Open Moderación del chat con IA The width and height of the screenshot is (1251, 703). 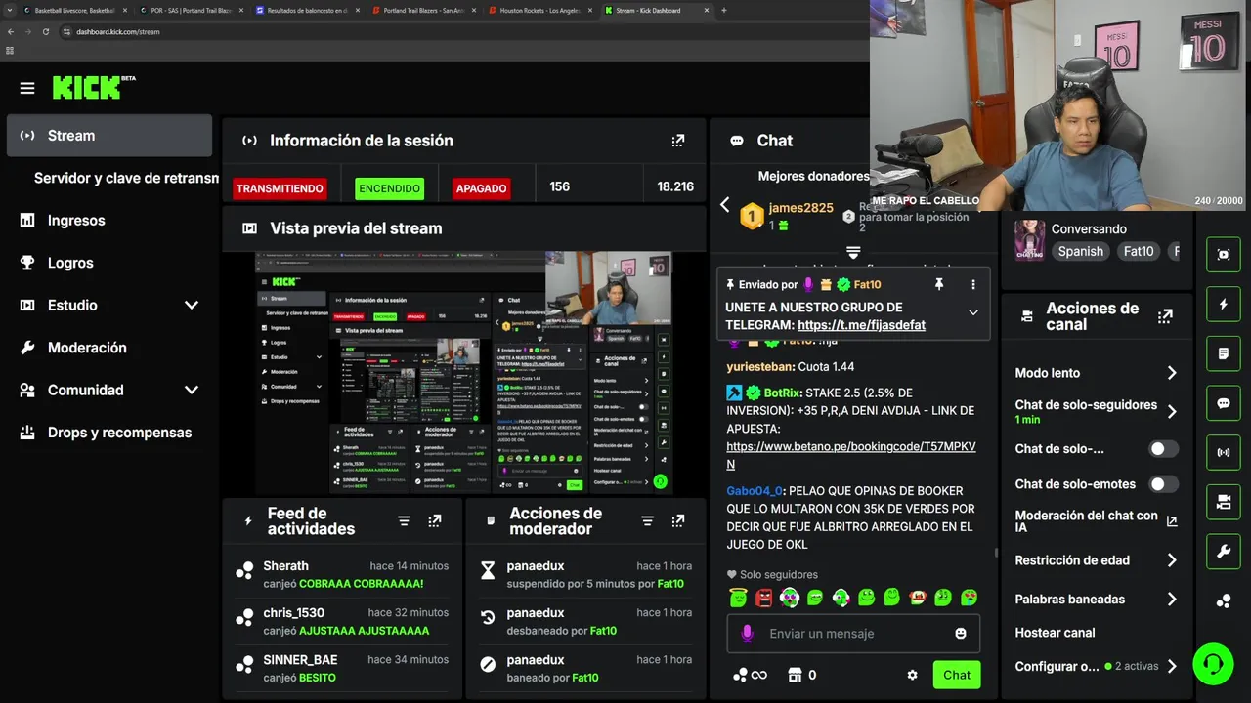point(1097,521)
